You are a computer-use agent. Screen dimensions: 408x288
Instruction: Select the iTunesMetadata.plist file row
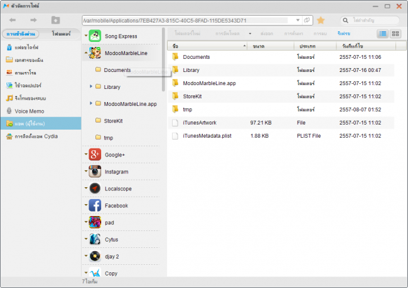281,136
